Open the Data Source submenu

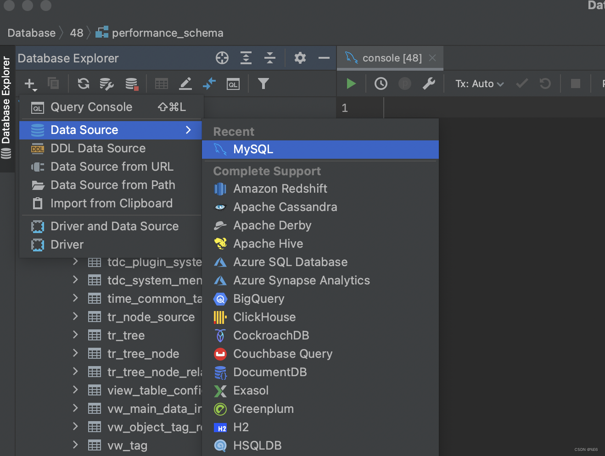111,130
